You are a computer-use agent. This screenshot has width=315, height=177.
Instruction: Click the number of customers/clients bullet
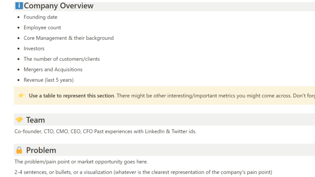pos(62,59)
